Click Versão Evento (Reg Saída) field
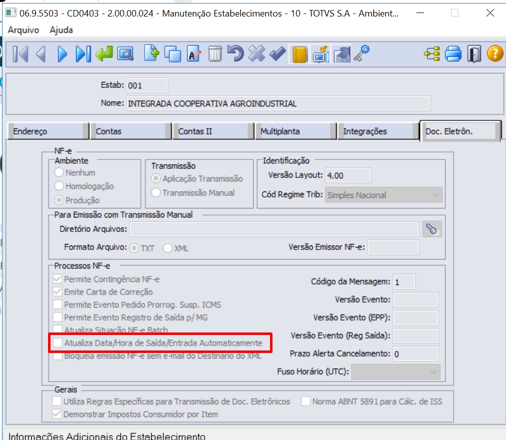 pyautogui.click(x=415, y=335)
